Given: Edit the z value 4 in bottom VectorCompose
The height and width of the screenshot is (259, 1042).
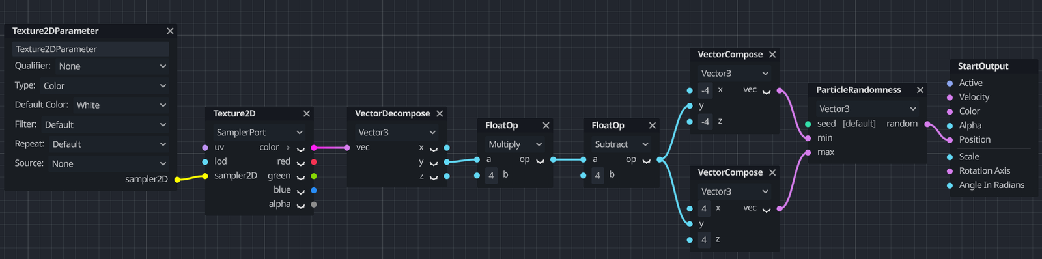Looking at the screenshot, I should (x=704, y=240).
